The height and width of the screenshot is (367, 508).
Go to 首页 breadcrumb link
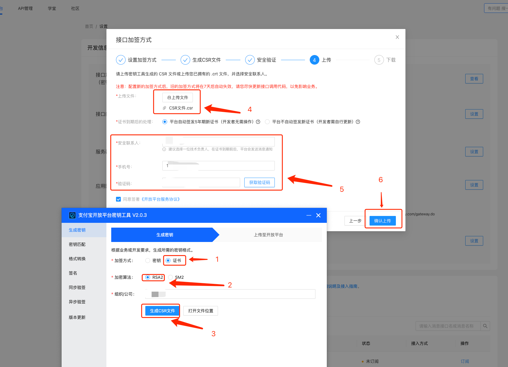(89, 26)
